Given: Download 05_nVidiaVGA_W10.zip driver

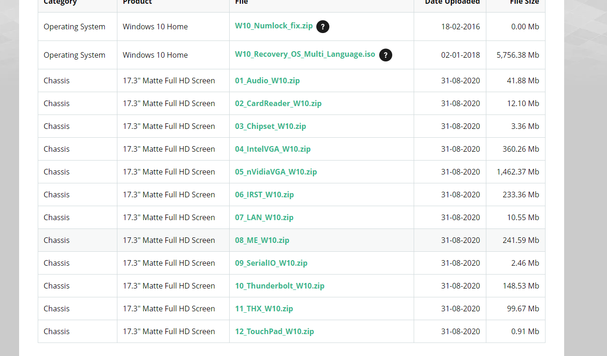Looking at the screenshot, I should [276, 172].
